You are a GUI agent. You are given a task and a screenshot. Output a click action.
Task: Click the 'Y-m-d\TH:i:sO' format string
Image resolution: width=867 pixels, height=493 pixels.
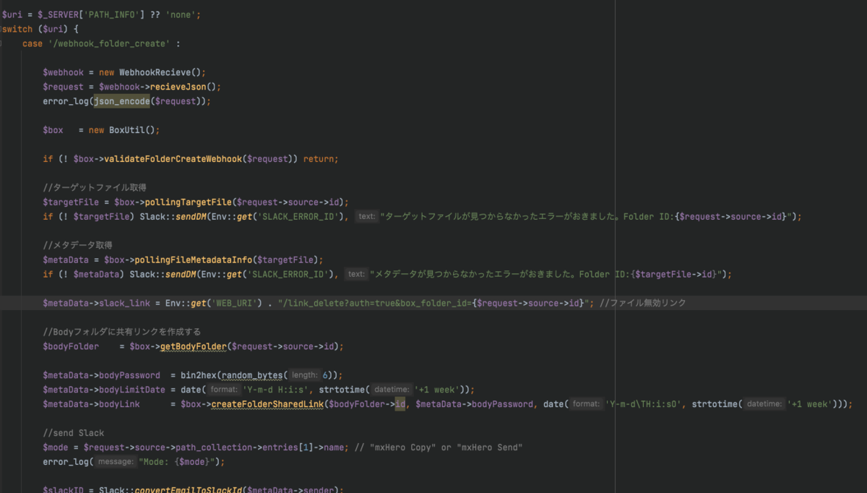click(644, 404)
